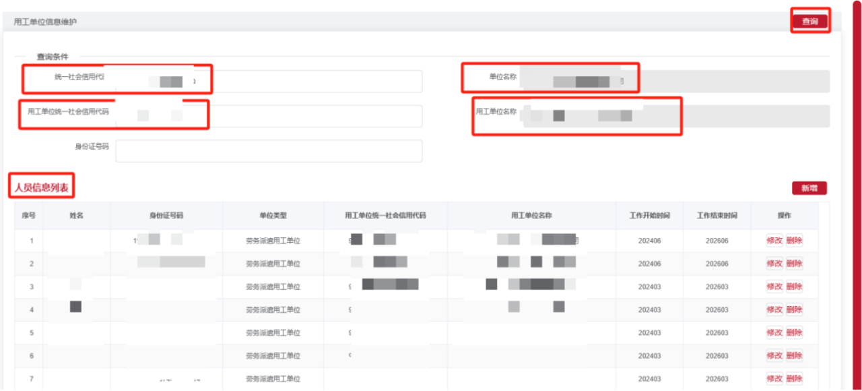Click 删除 in row 6
862x391 pixels.
[x=794, y=355]
